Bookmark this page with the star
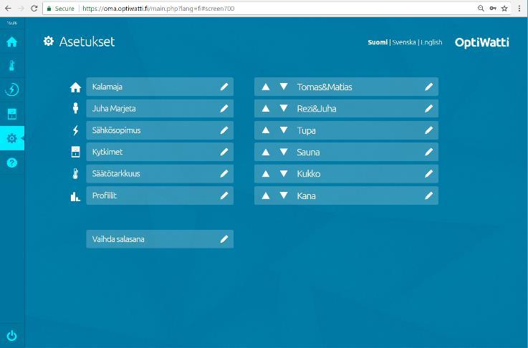Image resolution: width=528 pixels, height=348 pixels. [x=504, y=9]
